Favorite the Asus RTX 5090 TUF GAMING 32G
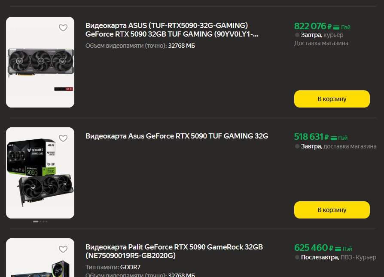This screenshot has width=384, height=277. 63,138
